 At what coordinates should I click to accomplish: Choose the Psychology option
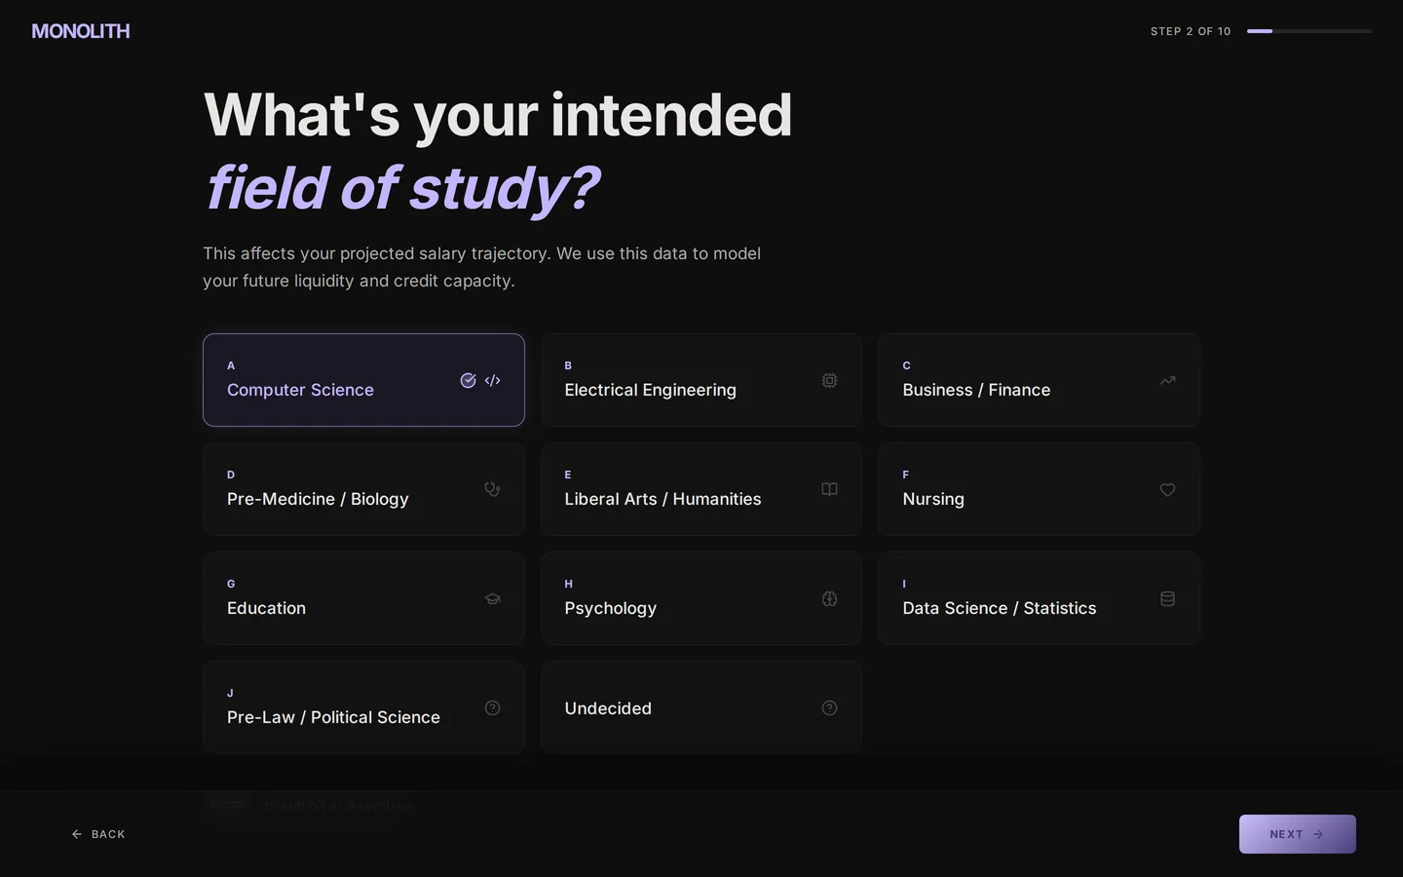tap(701, 598)
